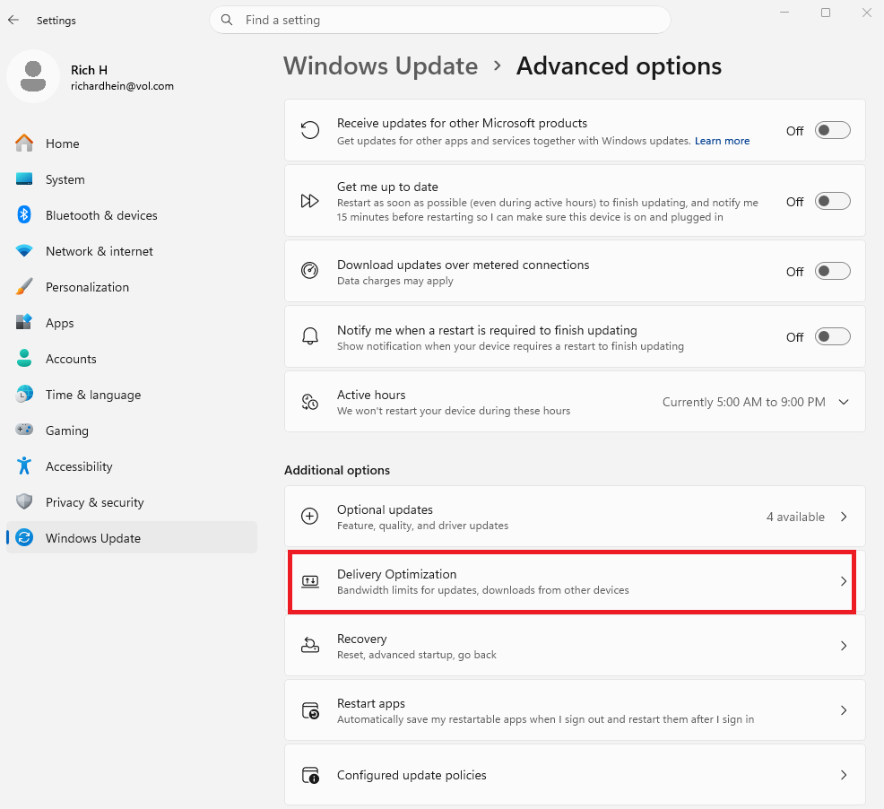
Task: Open Recovery via its chevron
Action: coord(844,646)
